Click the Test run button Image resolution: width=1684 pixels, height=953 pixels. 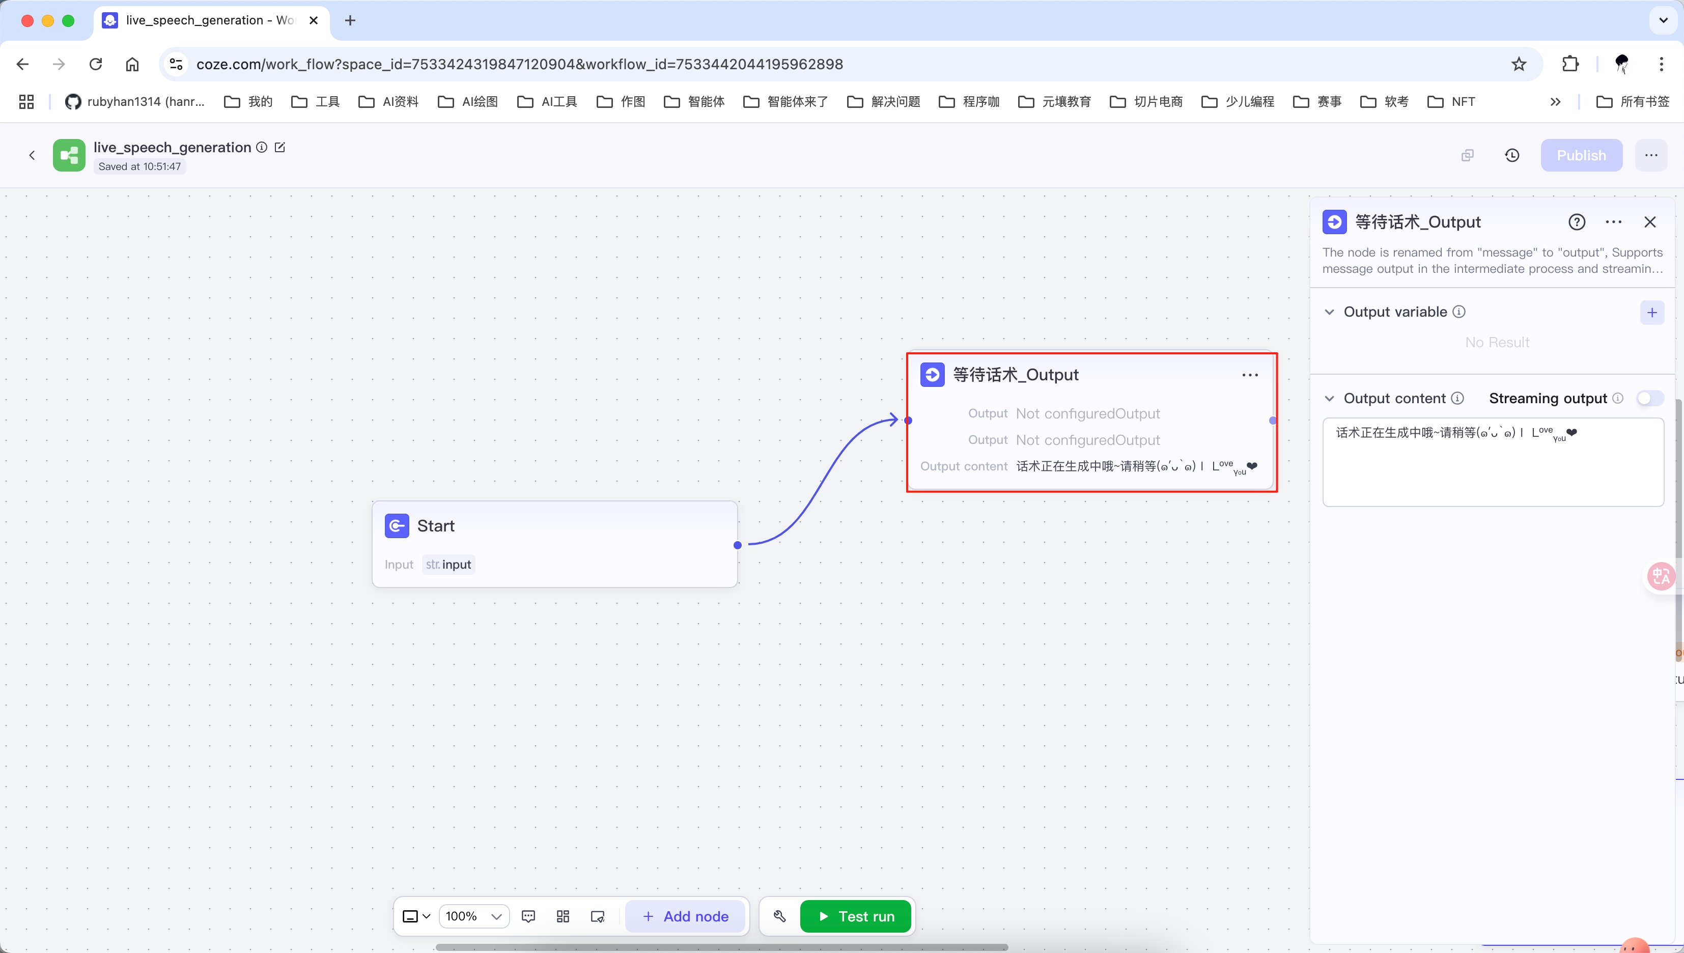(x=855, y=916)
